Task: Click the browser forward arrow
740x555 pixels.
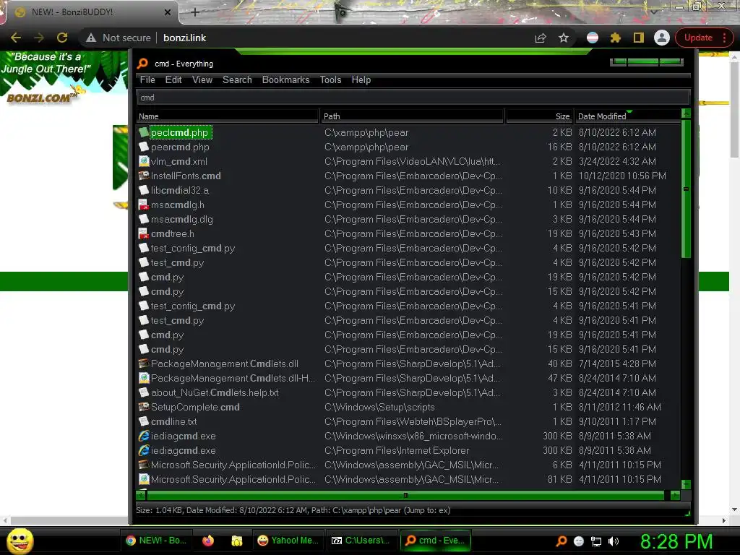Action: pos(39,38)
